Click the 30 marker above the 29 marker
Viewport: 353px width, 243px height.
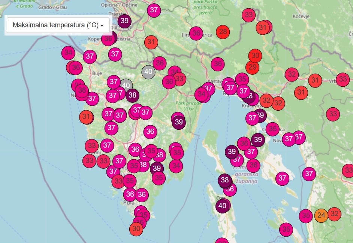255,55
